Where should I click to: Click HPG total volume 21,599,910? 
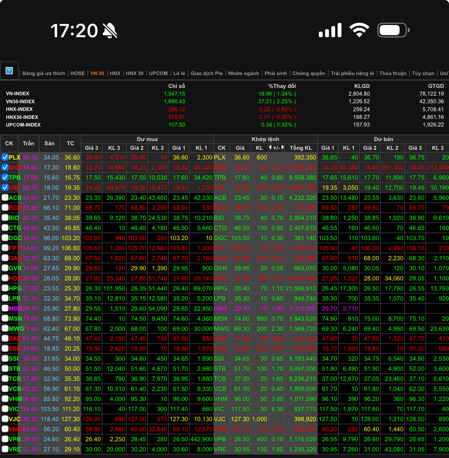(301, 288)
